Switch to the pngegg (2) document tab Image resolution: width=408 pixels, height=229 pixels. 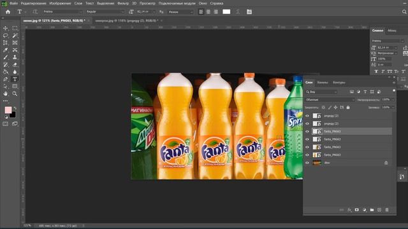pyautogui.click(x=127, y=20)
